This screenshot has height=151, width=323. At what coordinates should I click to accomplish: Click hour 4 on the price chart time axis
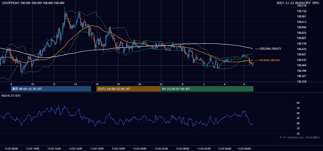[x=224, y=84]
